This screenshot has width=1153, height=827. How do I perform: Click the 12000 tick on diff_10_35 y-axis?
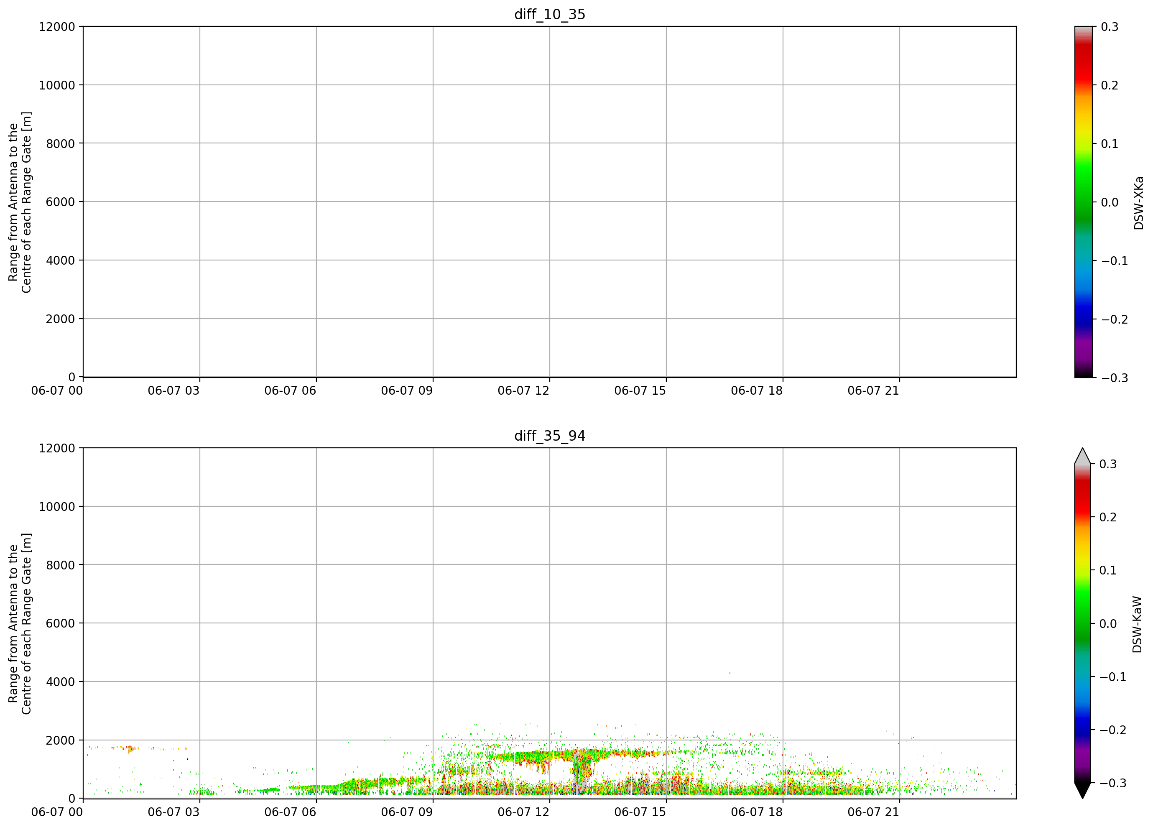coord(57,27)
